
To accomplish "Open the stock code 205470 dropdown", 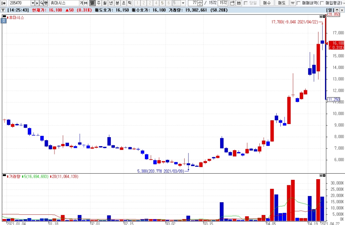I will pos(33,3).
